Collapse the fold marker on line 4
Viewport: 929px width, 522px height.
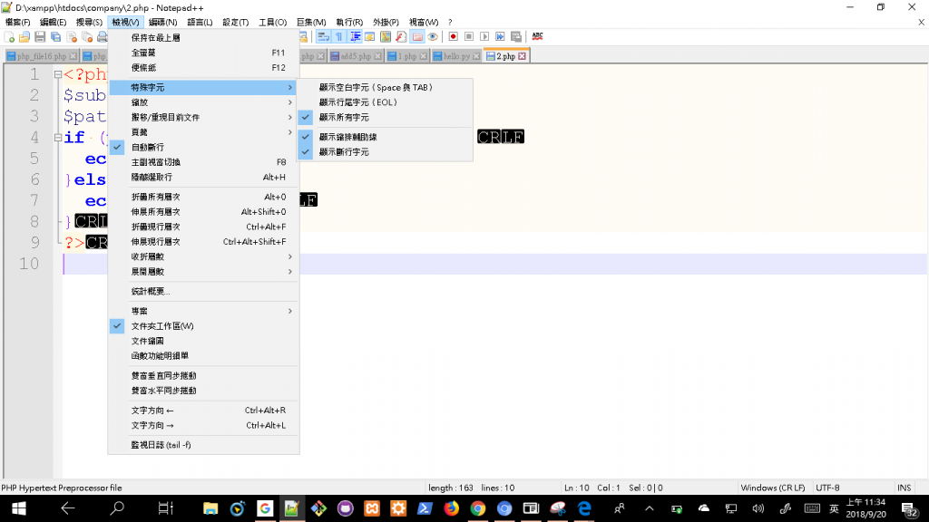(57, 138)
